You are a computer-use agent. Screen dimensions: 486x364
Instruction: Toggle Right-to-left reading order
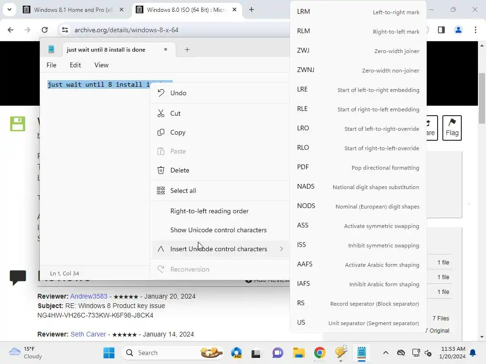220,211
